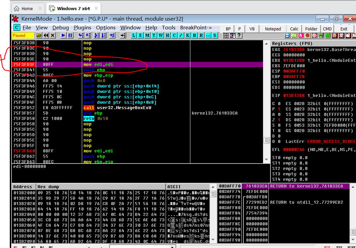Open the Call stack with the K button
Screen dimensions: 356x248
tap(188, 35)
